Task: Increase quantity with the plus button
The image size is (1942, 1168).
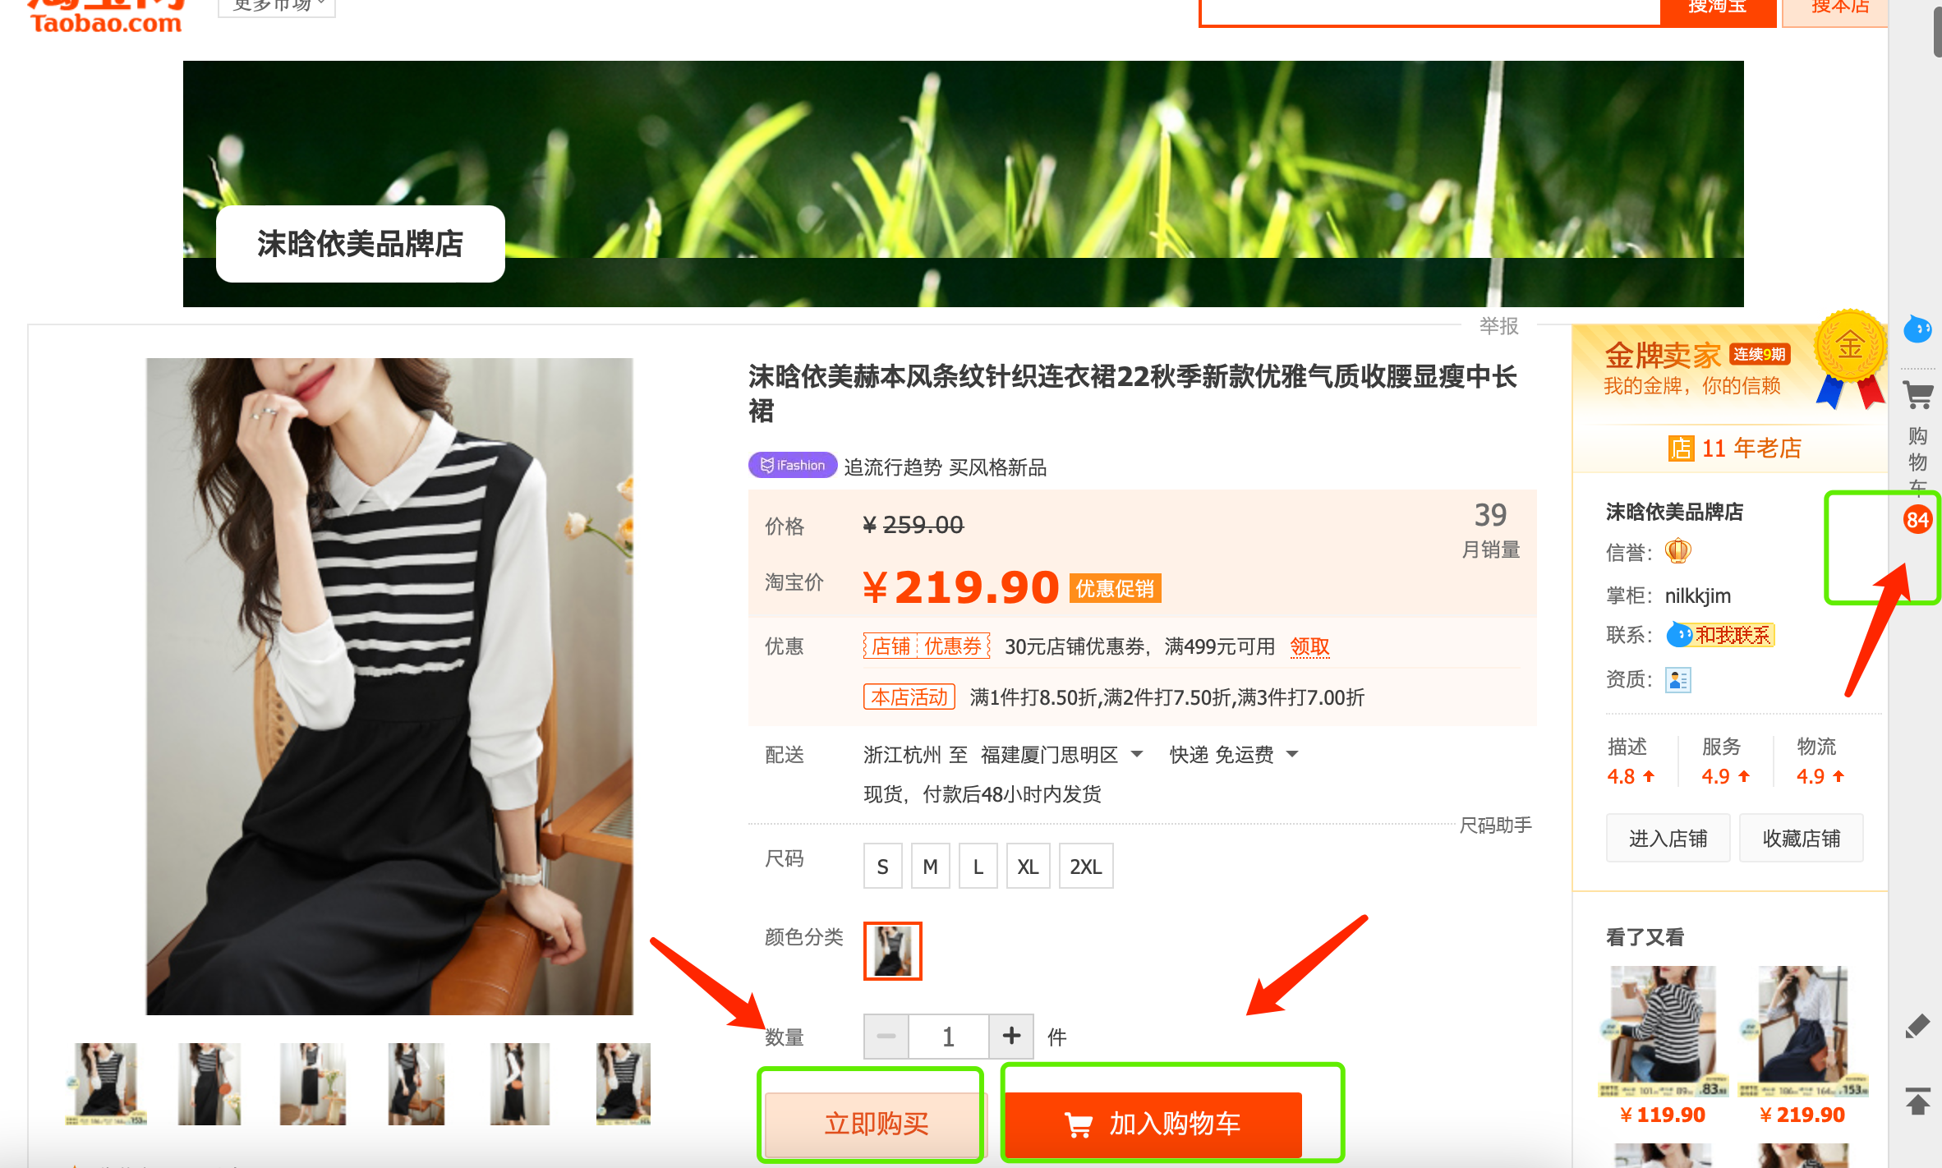Action: click(1011, 1037)
